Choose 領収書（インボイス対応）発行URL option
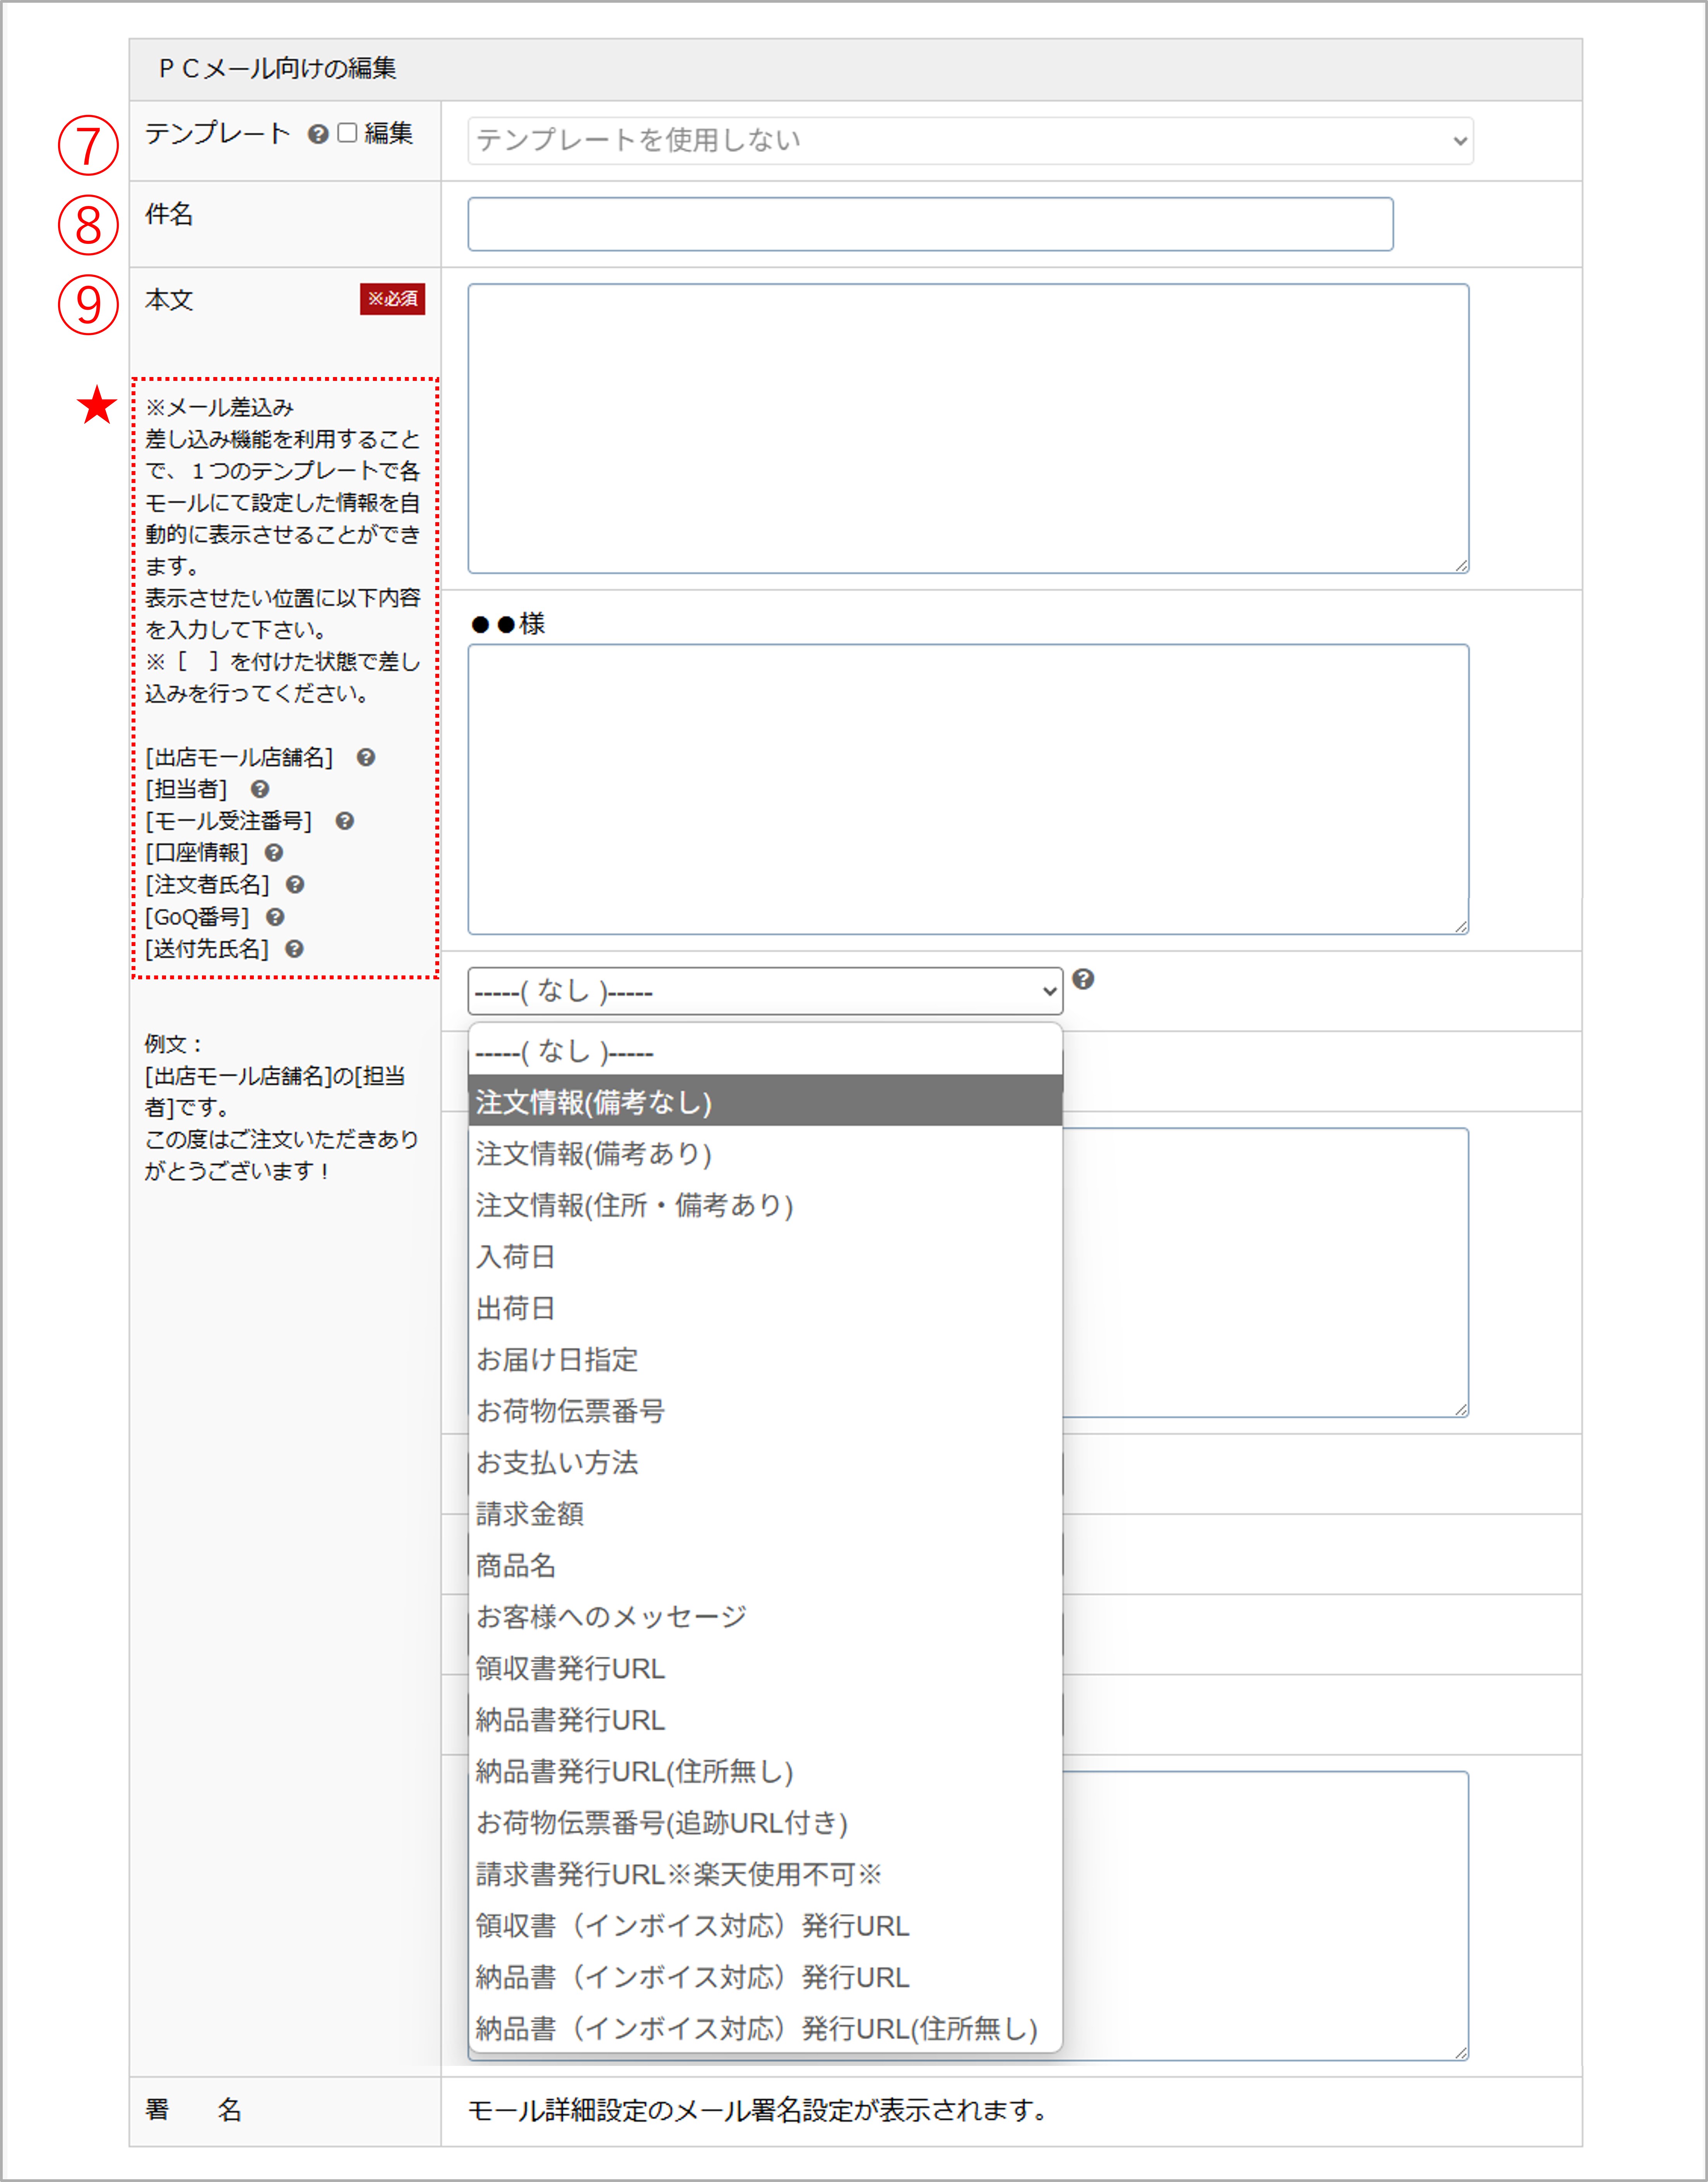Screen dimensions: 1708x2182 click(765, 1926)
